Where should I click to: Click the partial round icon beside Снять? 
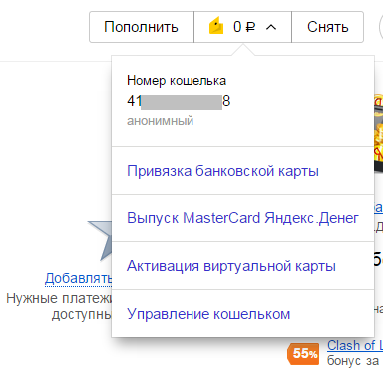(x=381, y=27)
